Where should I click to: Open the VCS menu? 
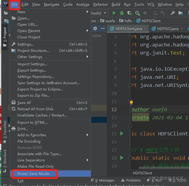tap(151, 4)
